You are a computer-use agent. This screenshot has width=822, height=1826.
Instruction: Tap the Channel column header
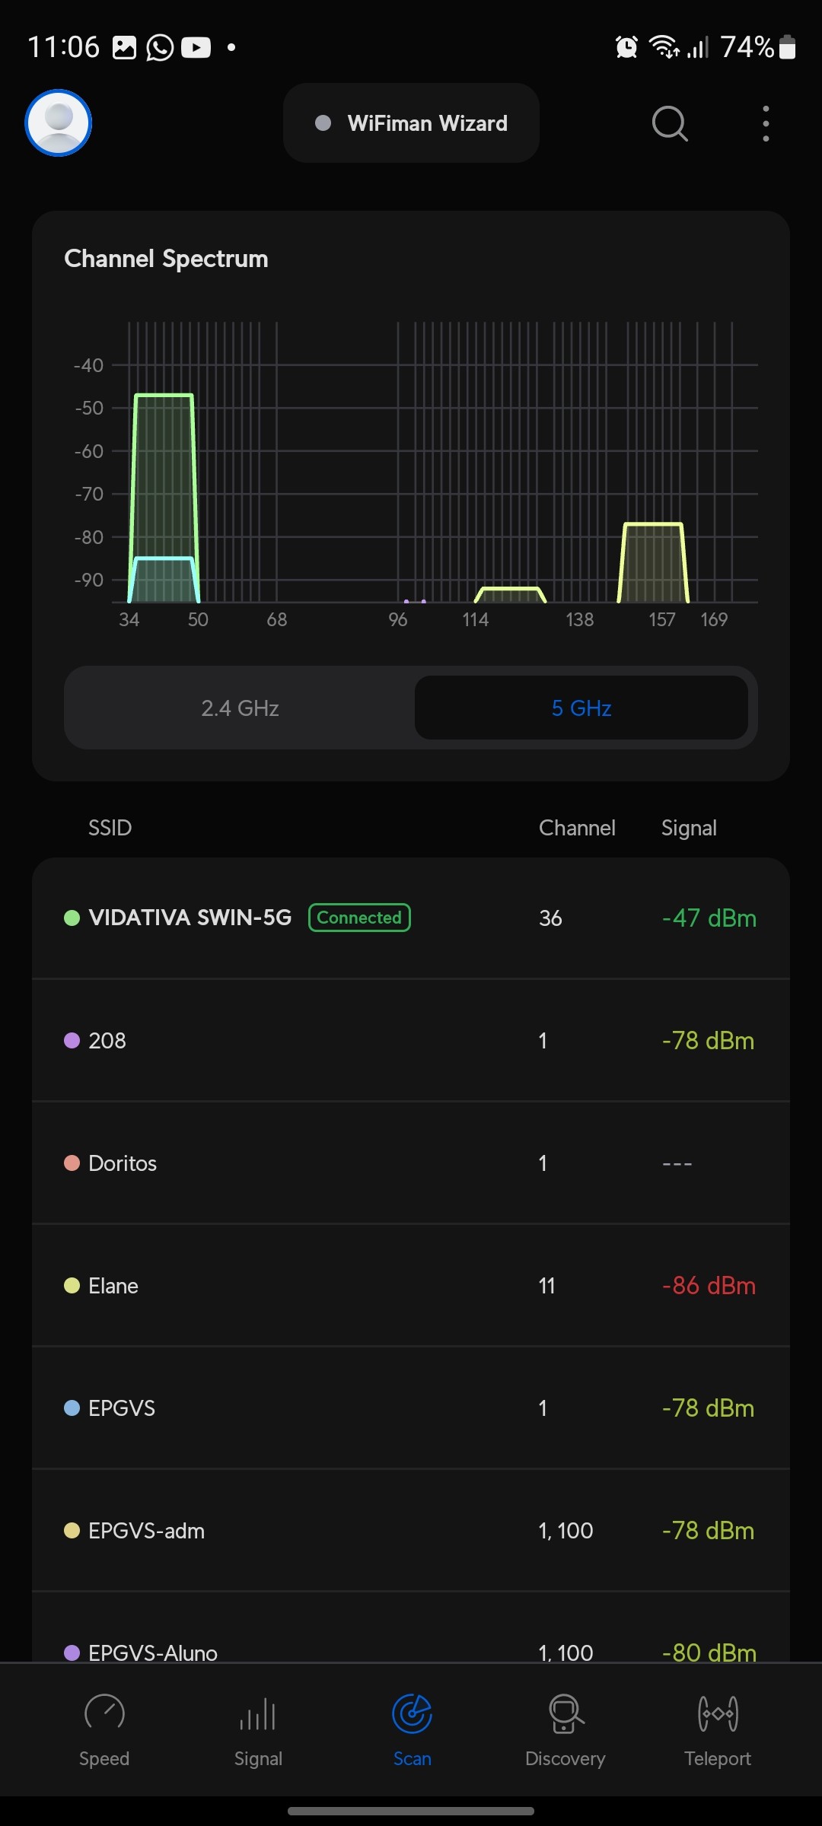(x=577, y=828)
